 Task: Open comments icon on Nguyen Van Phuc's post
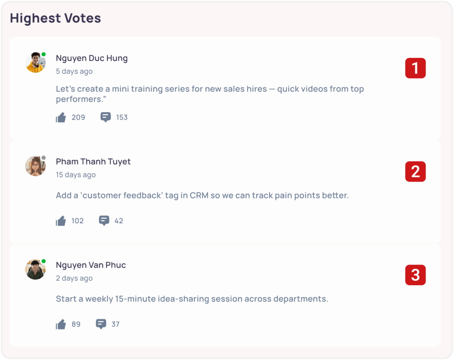pyautogui.click(x=101, y=324)
